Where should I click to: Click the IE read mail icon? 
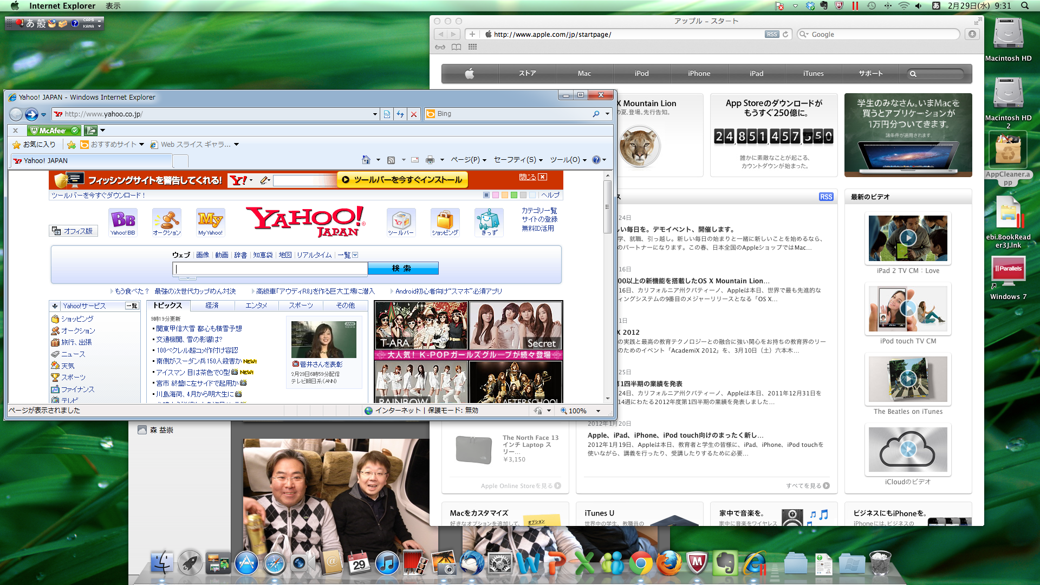[x=415, y=160]
